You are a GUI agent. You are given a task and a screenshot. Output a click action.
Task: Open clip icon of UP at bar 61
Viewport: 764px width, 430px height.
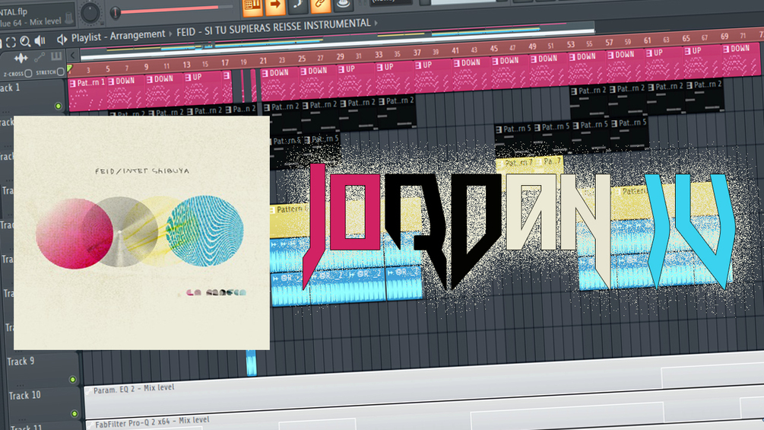tap(649, 53)
